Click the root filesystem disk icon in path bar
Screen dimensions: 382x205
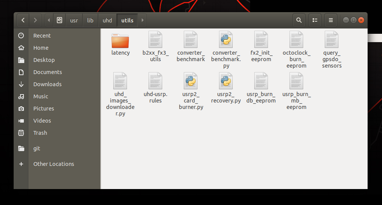(x=59, y=20)
